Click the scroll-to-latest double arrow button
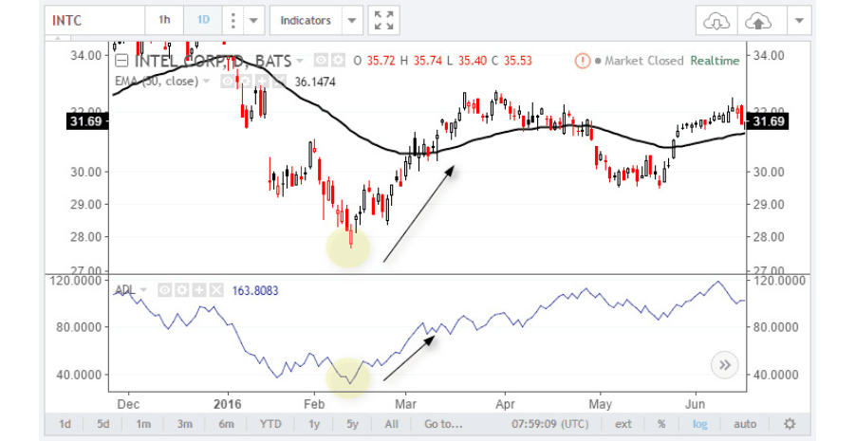The image size is (855, 441). [x=725, y=365]
